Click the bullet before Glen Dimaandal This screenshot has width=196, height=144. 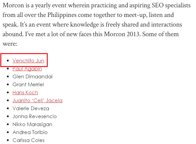coord(8,77)
